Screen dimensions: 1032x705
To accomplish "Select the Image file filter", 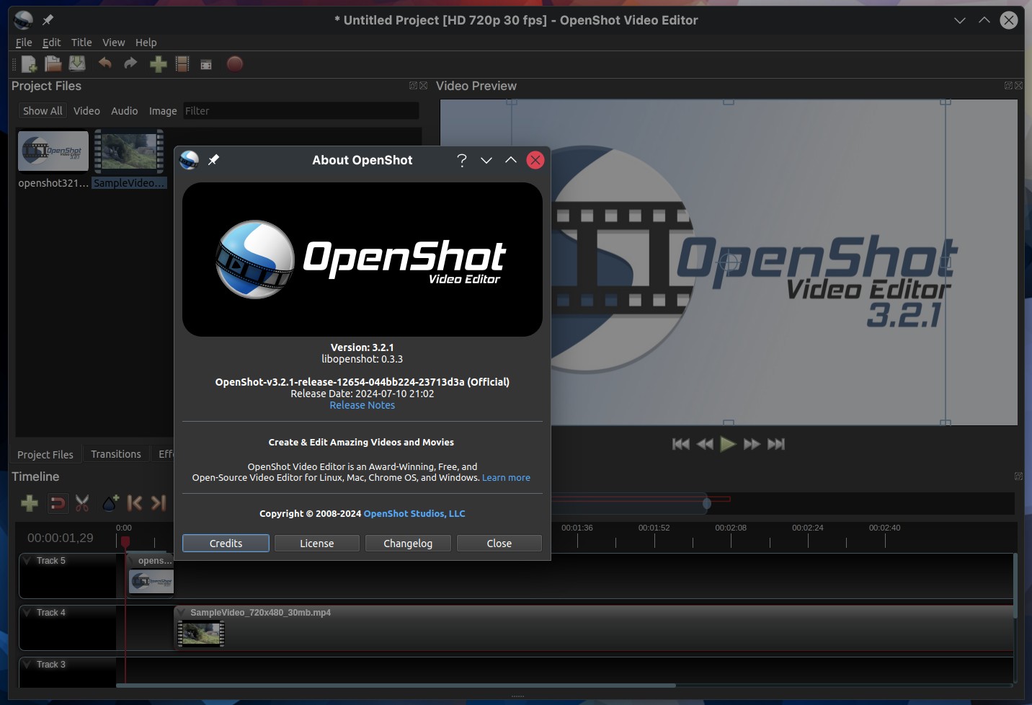I will click(163, 111).
